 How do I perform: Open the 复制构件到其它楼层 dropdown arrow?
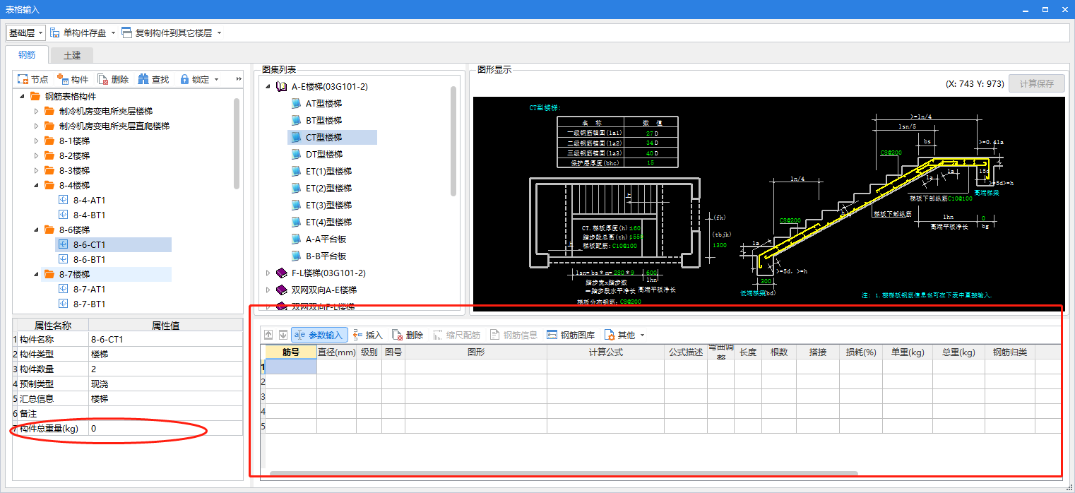pos(219,32)
